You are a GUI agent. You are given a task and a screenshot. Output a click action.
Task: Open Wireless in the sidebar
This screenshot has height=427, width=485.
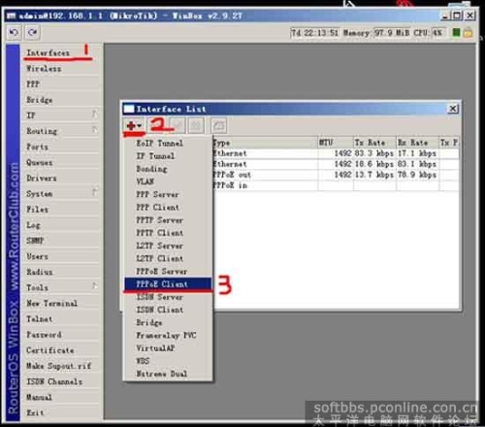point(44,69)
